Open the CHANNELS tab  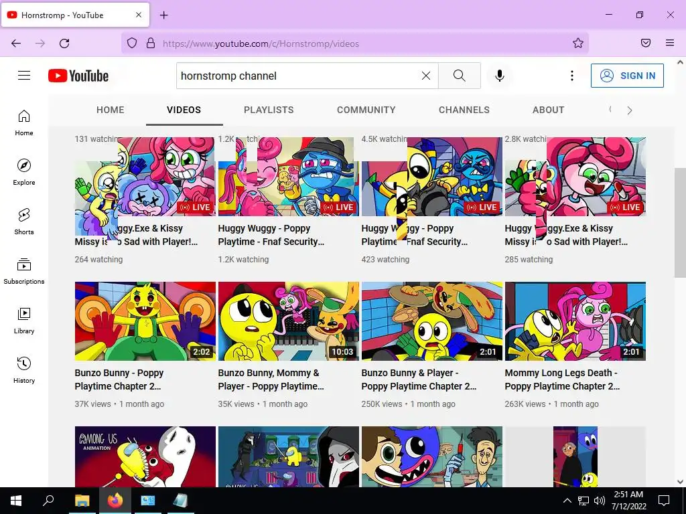(x=464, y=110)
